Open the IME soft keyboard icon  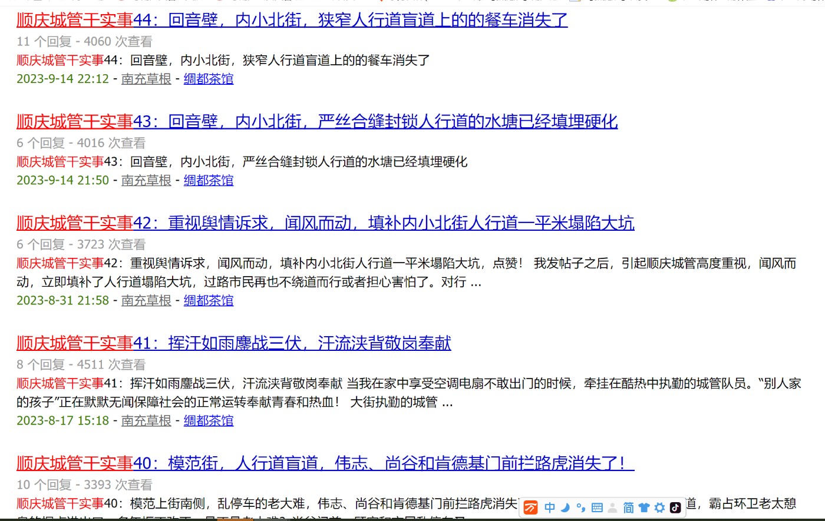click(597, 507)
